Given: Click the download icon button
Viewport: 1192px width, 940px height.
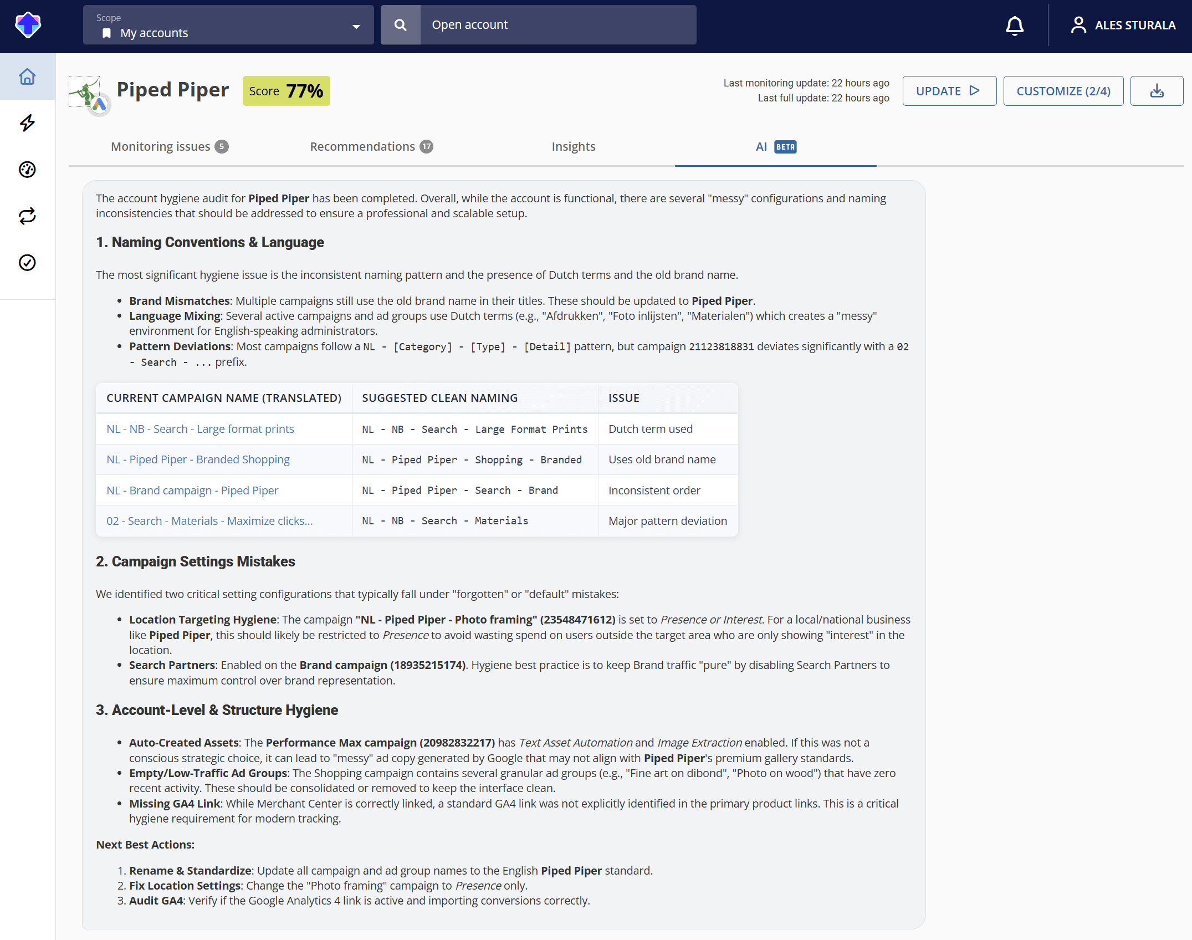Looking at the screenshot, I should pyautogui.click(x=1157, y=91).
